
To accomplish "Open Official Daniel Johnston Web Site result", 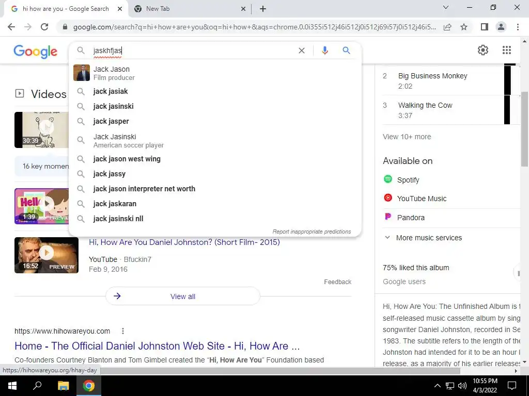I will pyautogui.click(x=157, y=346).
